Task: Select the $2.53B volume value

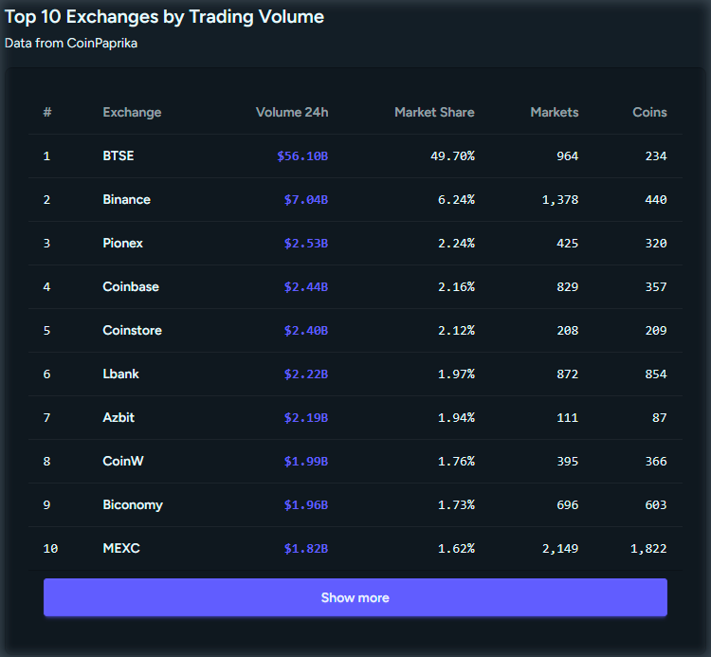Action: [306, 243]
